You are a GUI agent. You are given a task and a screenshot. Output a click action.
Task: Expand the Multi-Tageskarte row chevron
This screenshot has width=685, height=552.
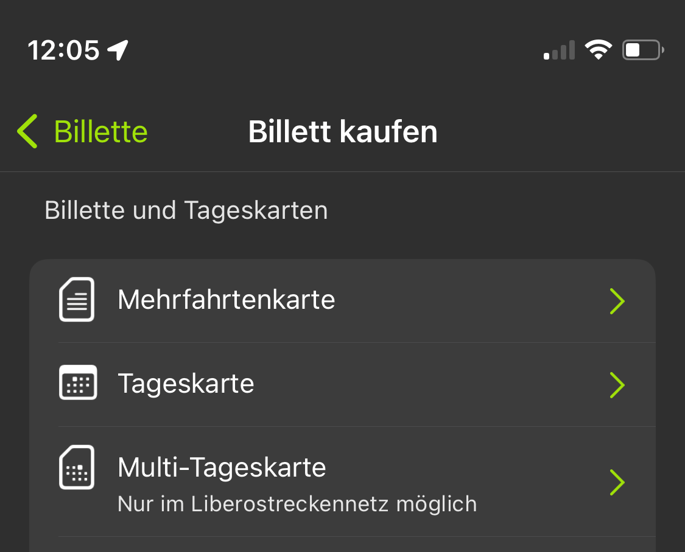[617, 482]
